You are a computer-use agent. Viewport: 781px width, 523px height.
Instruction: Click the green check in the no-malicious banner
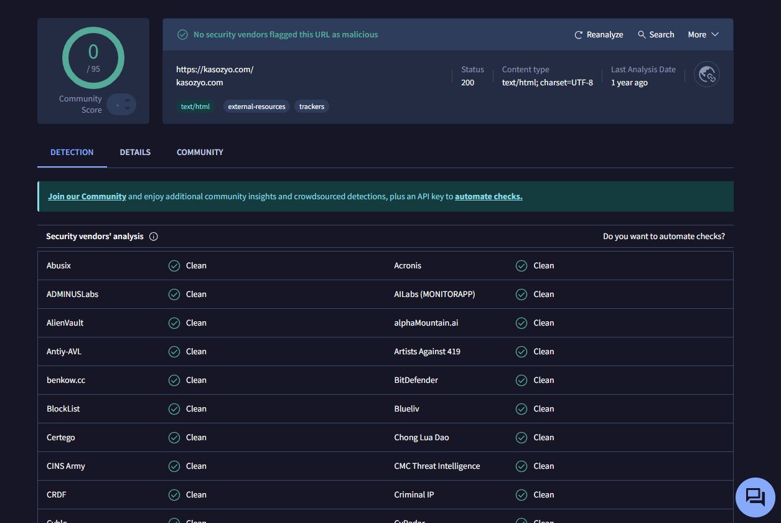182,35
